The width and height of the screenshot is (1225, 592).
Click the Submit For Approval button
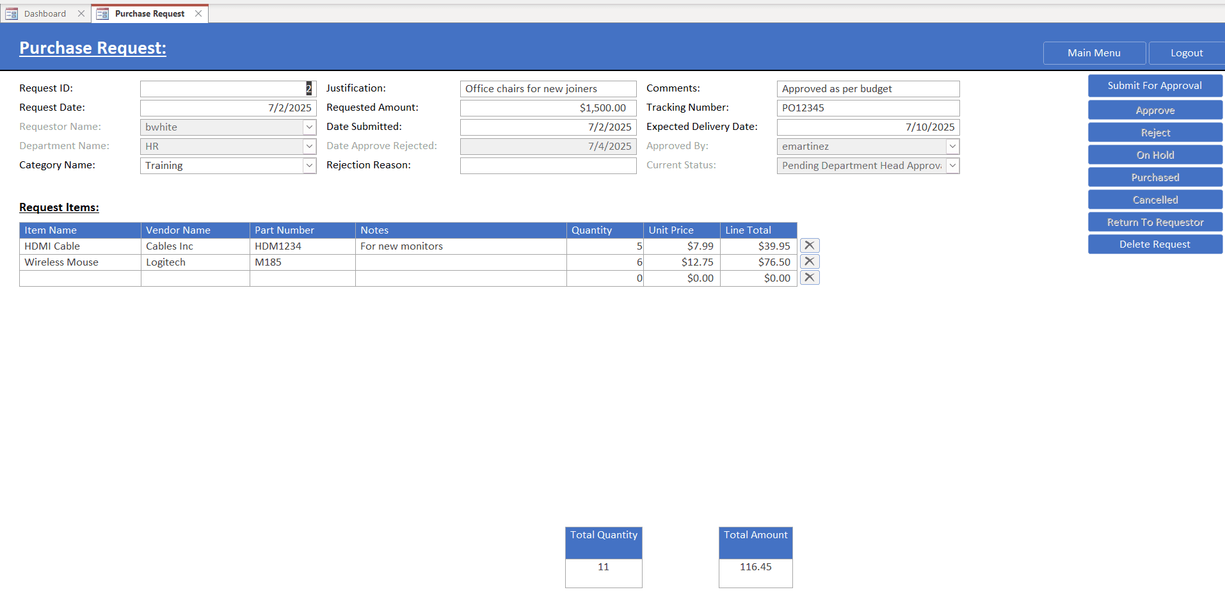[1155, 85]
